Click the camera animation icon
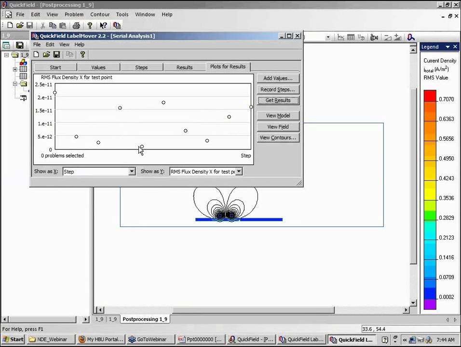Image resolution: width=461 pixels, height=347 pixels. [x=374, y=37]
